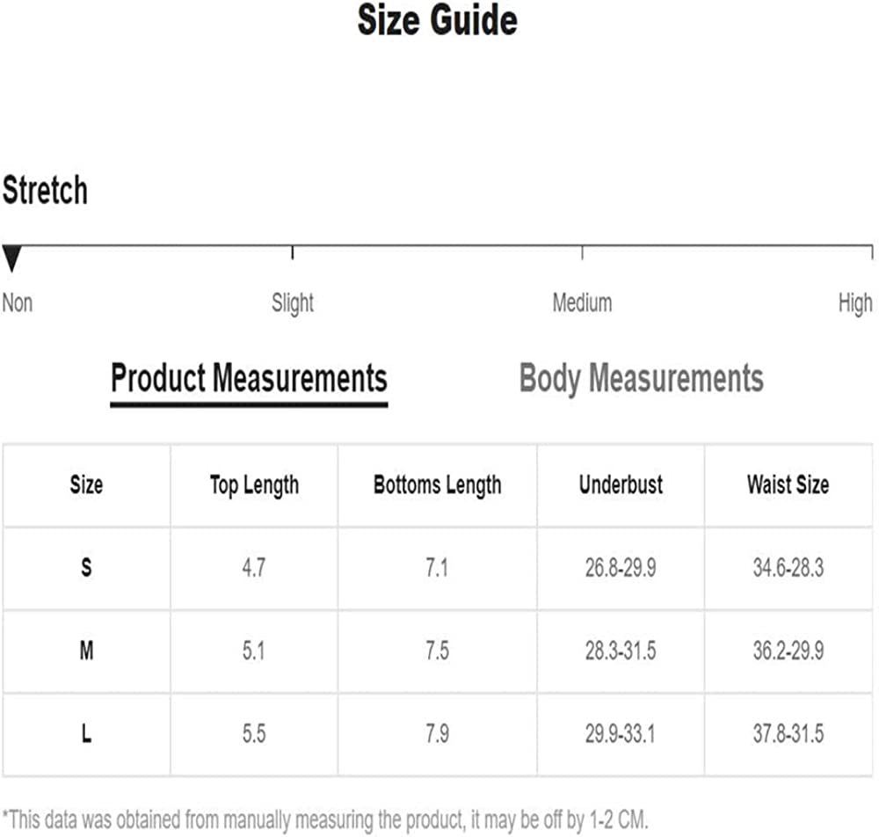Select the High stretch label
The height and width of the screenshot is (837, 879).
[x=854, y=303]
